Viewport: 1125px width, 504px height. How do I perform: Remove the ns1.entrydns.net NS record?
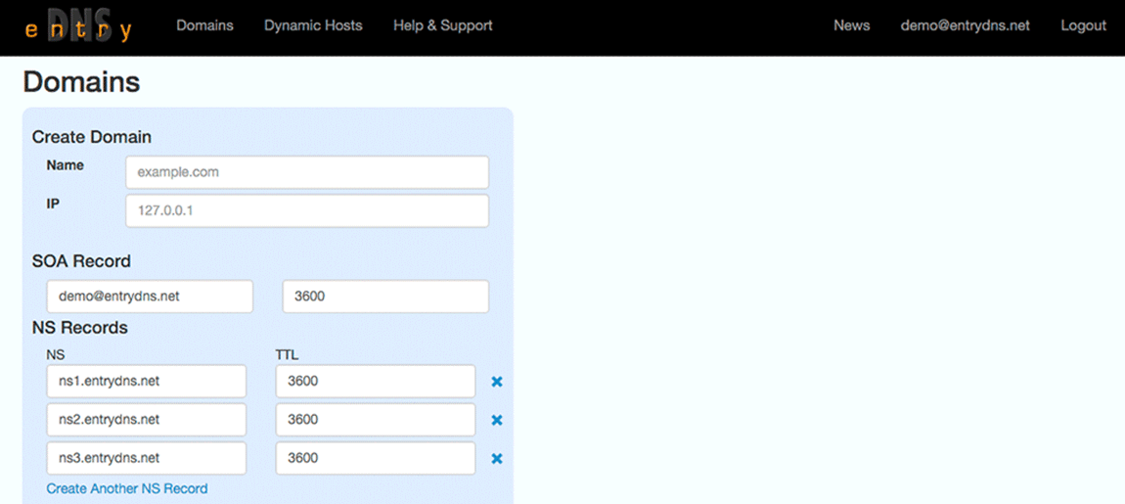(497, 382)
